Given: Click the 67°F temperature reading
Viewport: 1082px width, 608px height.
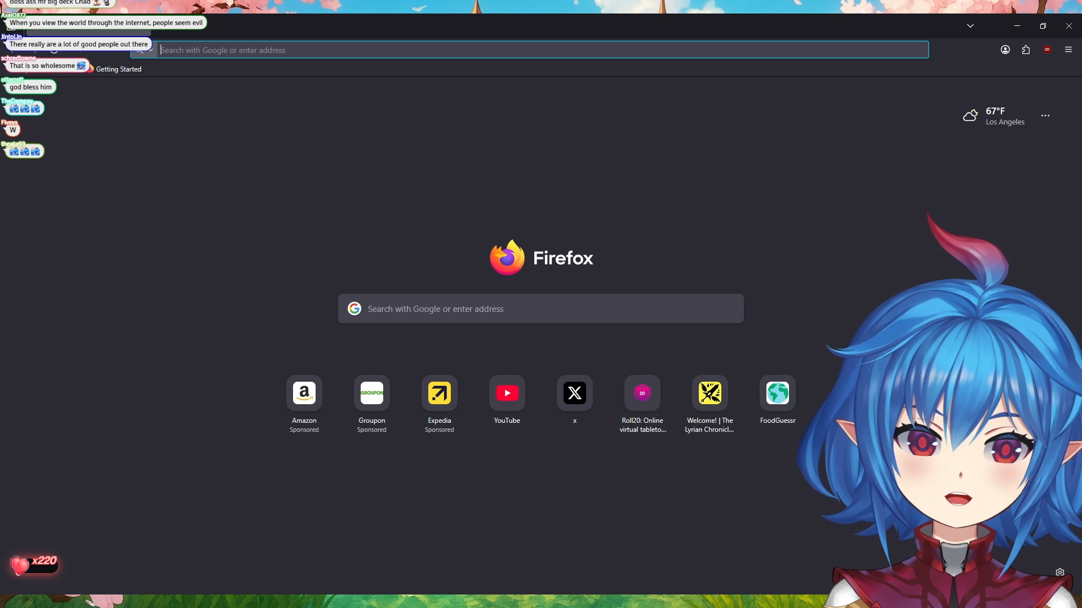Looking at the screenshot, I should point(995,111).
